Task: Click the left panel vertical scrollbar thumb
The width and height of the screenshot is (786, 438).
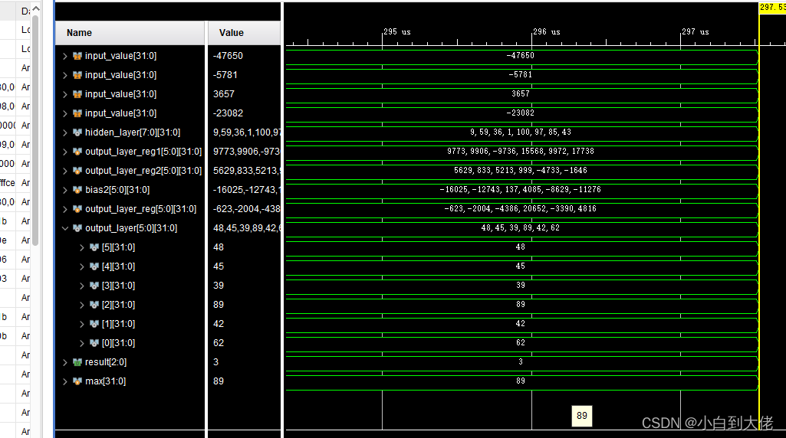Action: 35,131
